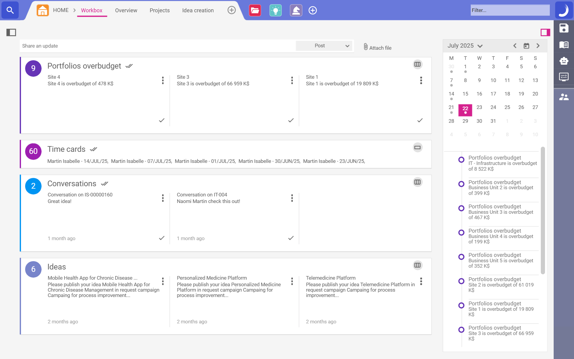Click in Share an update field
Viewport: 574px width, 359px height.
(158, 46)
